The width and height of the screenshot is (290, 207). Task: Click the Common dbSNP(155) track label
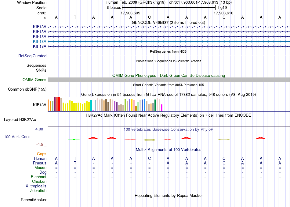point(27,89)
